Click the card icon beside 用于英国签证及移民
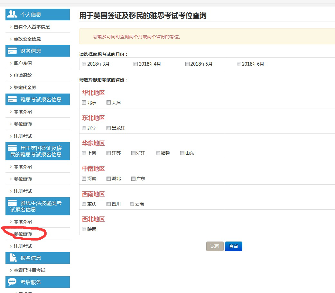 pos(12,148)
